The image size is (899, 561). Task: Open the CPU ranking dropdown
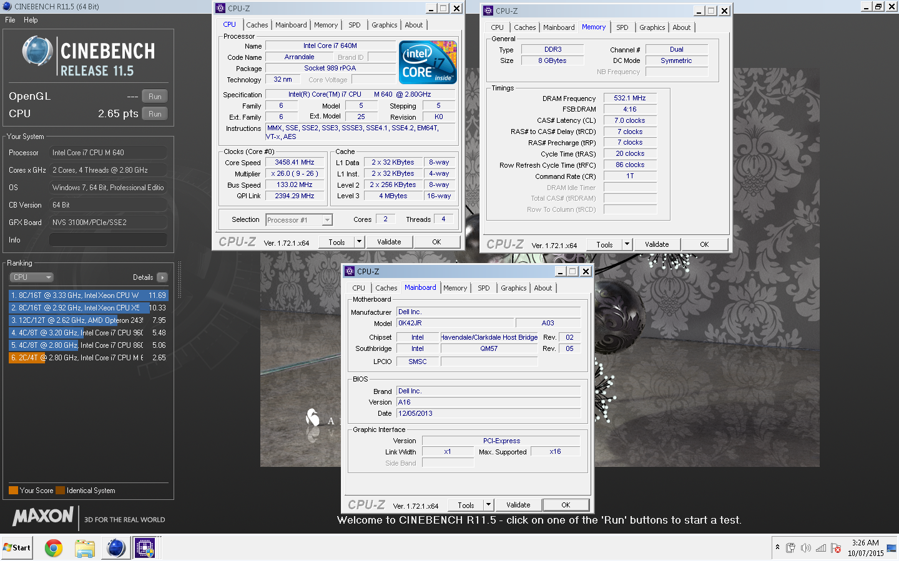coord(31,277)
